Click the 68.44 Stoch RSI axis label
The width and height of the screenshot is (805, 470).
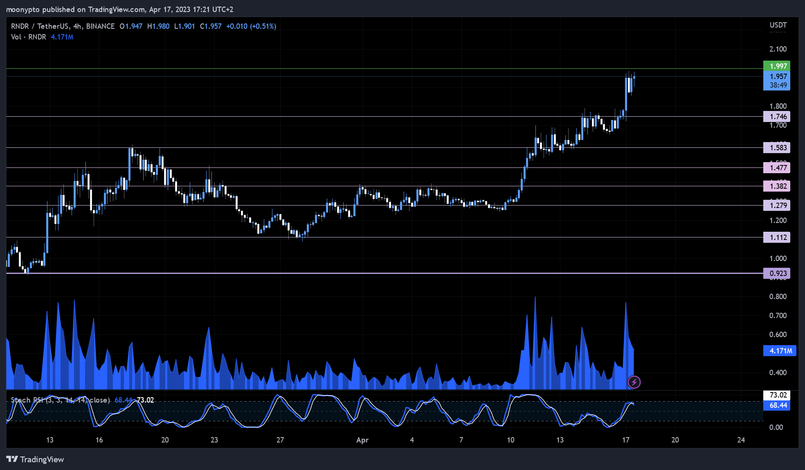pos(777,405)
